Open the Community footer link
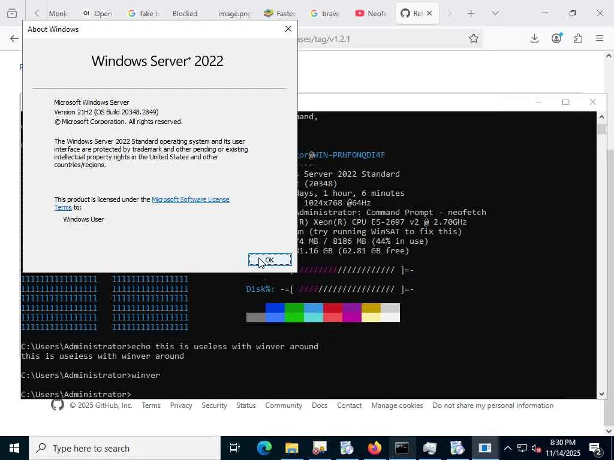The image size is (614, 460). pos(284,405)
